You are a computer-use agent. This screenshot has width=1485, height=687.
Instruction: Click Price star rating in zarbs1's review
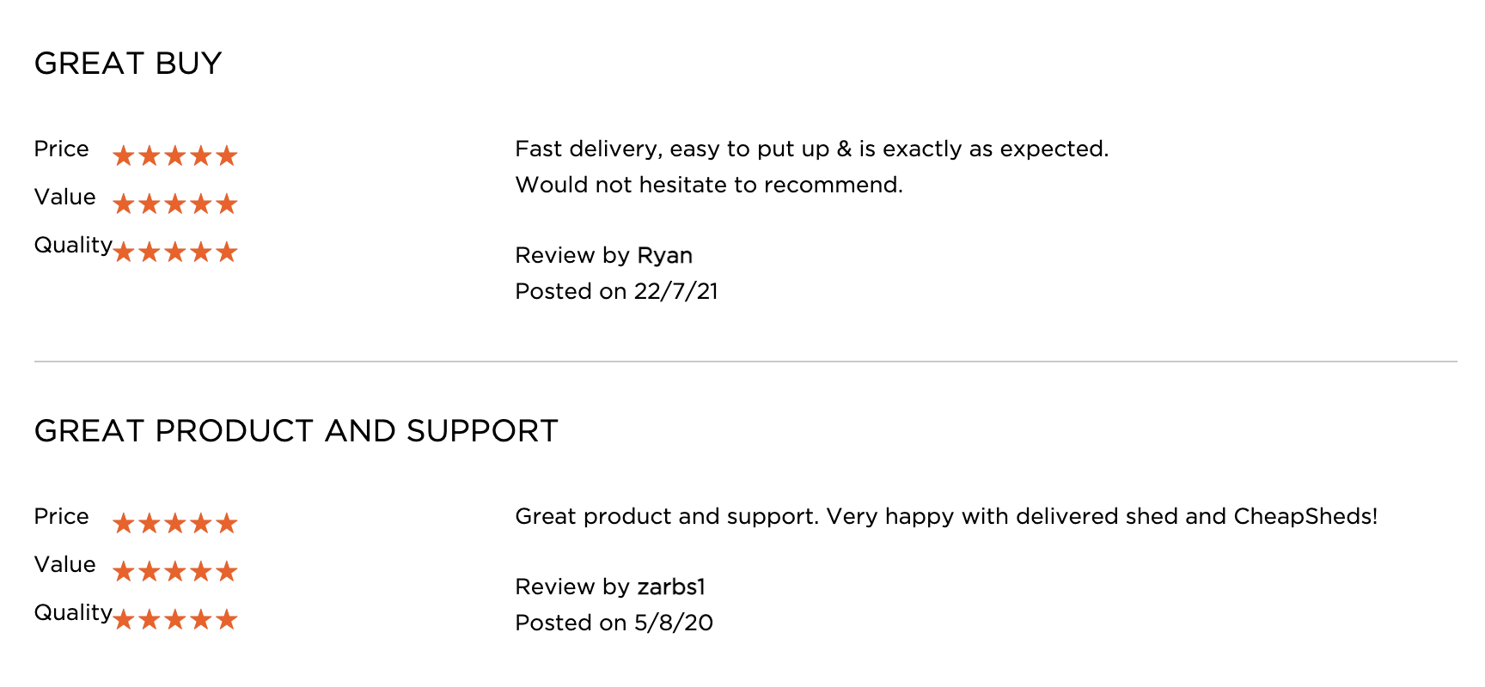click(x=174, y=523)
